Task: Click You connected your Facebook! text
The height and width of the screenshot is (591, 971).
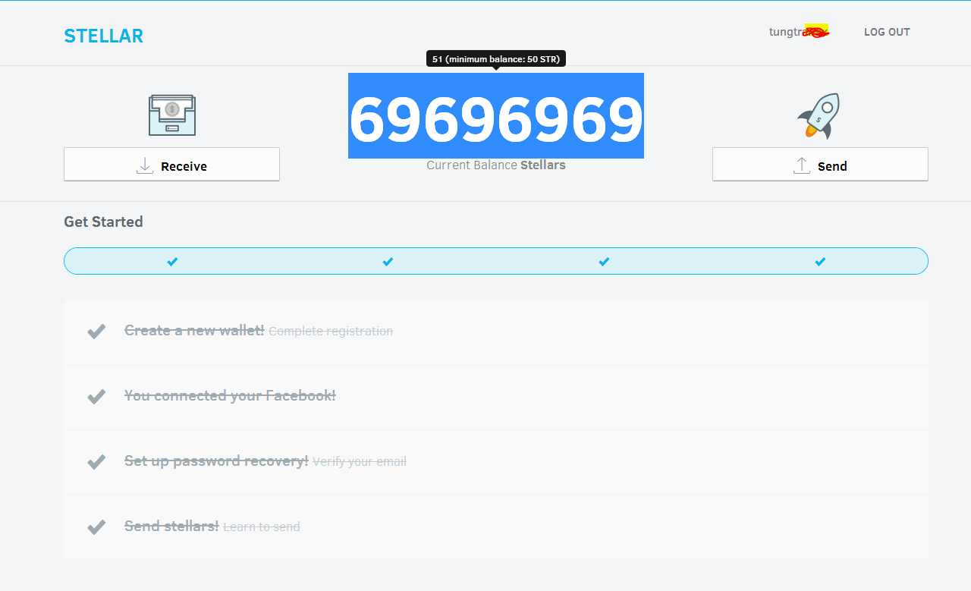Action: click(230, 395)
